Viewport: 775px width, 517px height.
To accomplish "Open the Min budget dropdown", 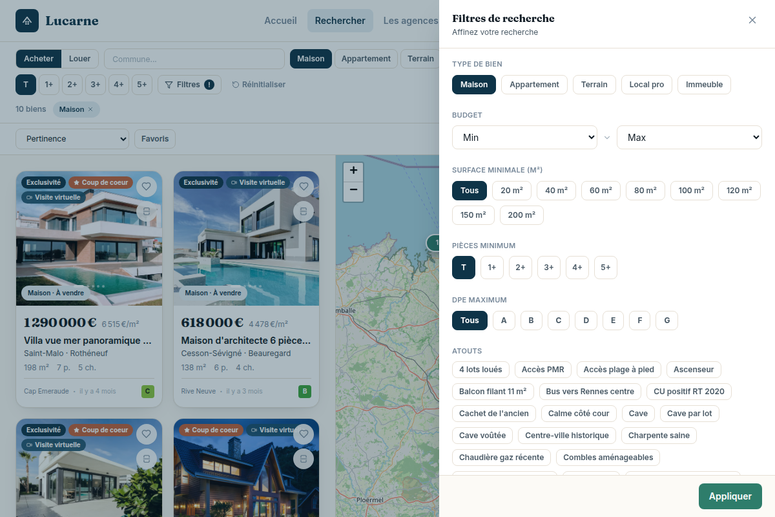I will point(524,138).
